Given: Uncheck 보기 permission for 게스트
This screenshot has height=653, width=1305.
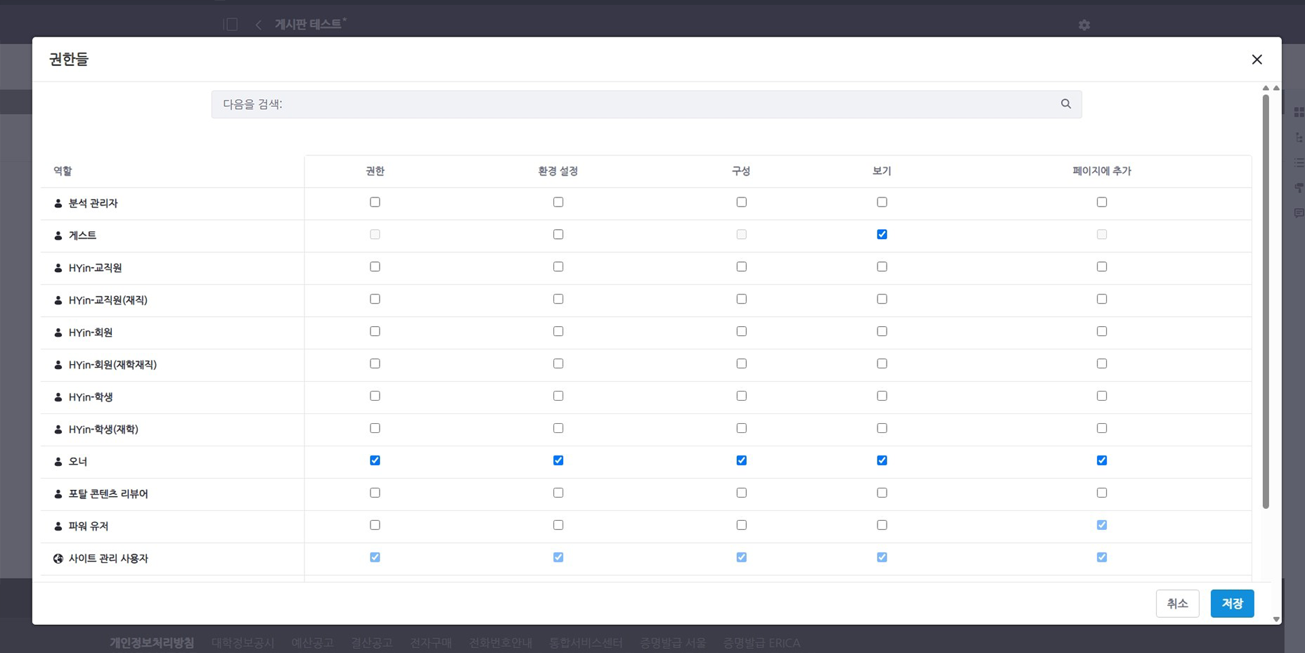Looking at the screenshot, I should pyautogui.click(x=882, y=235).
